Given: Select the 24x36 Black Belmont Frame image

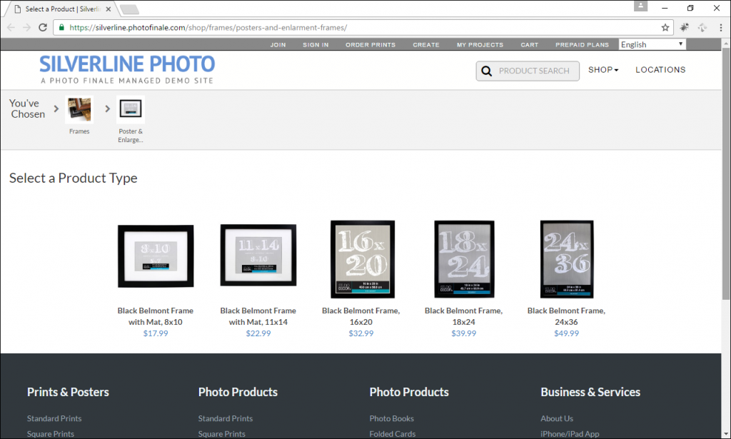Looking at the screenshot, I should point(567,259).
